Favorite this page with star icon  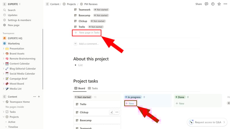pos(219,4)
